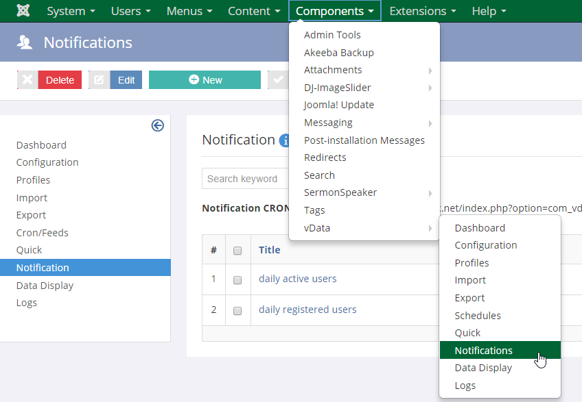Select Akeeba Backup from Components menu
The image size is (582, 402).
tap(338, 53)
